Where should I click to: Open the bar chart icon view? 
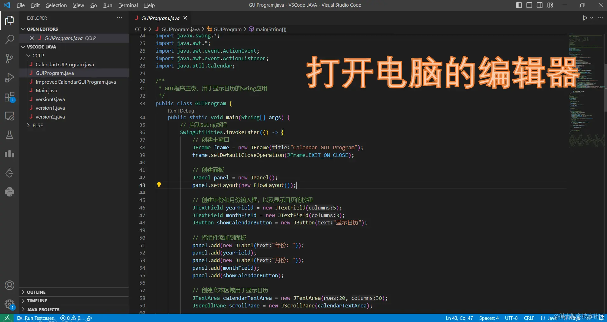pyautogui.click(x=10, y=154)
